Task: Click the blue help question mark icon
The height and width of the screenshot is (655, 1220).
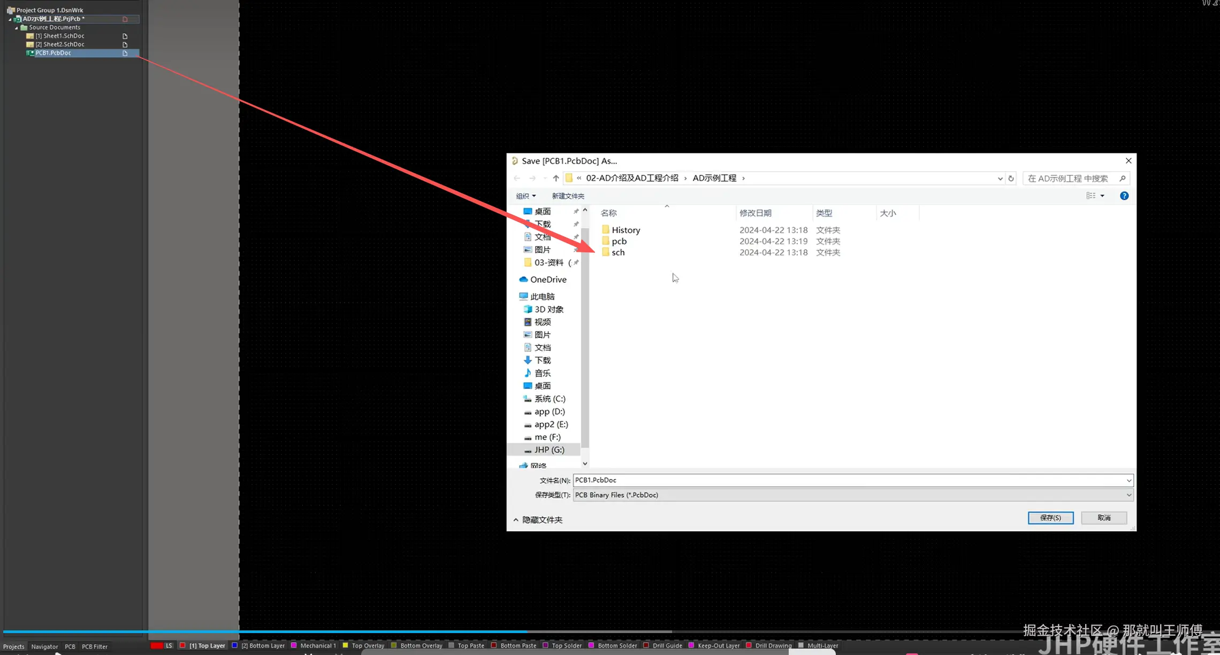Action: (1124, 196)
